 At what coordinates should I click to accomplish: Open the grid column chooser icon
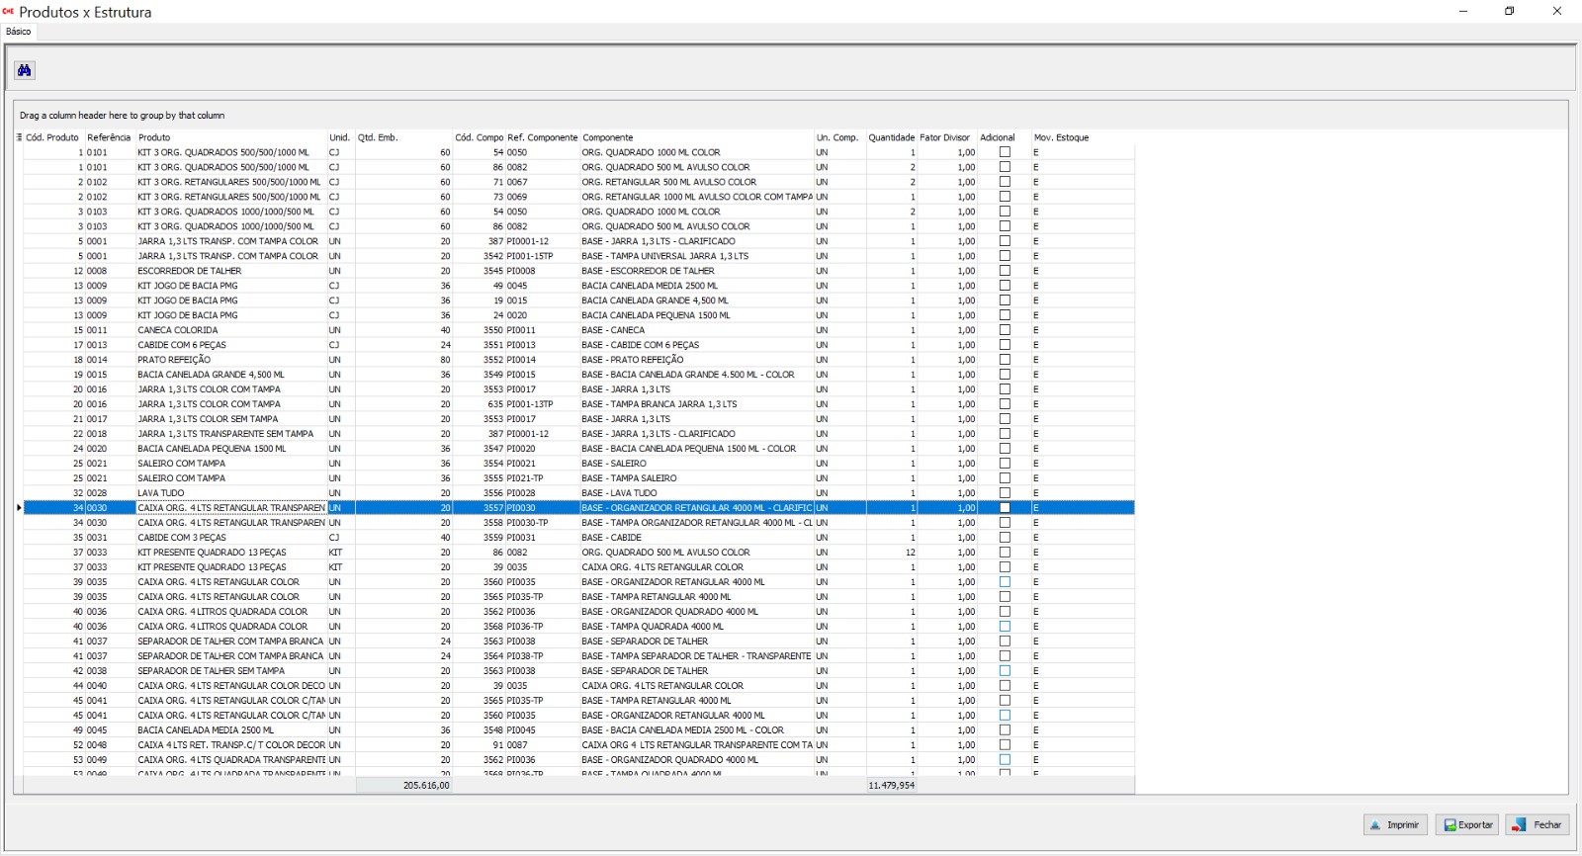(x=19, y=137)
